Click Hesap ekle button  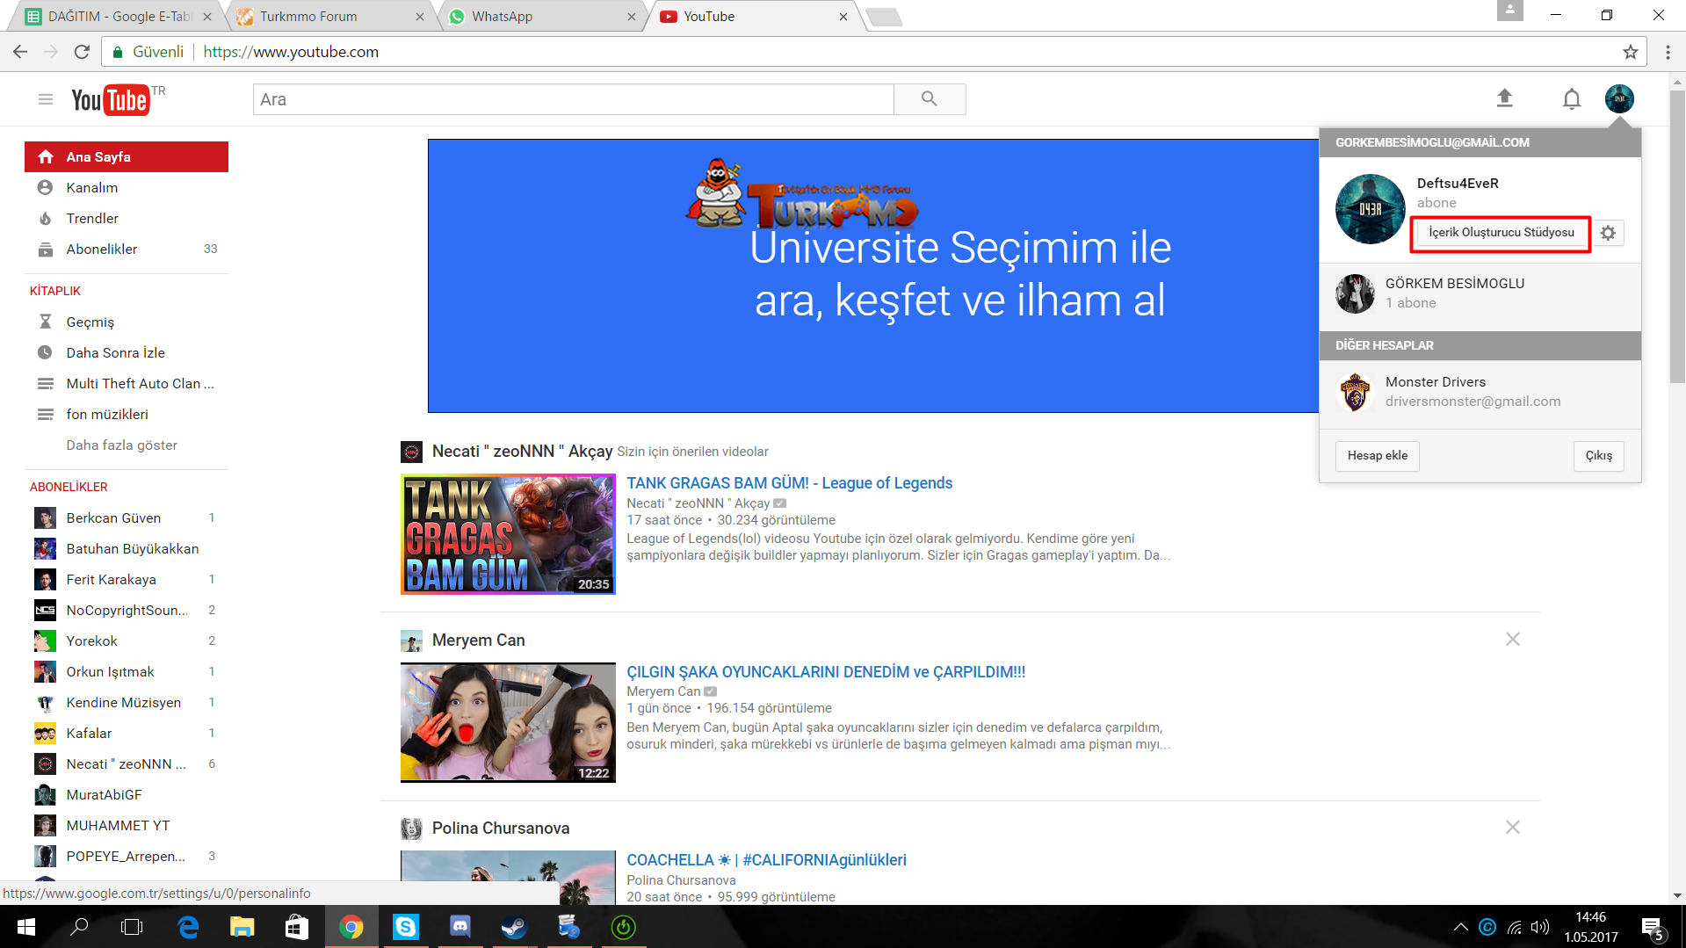1377,455
